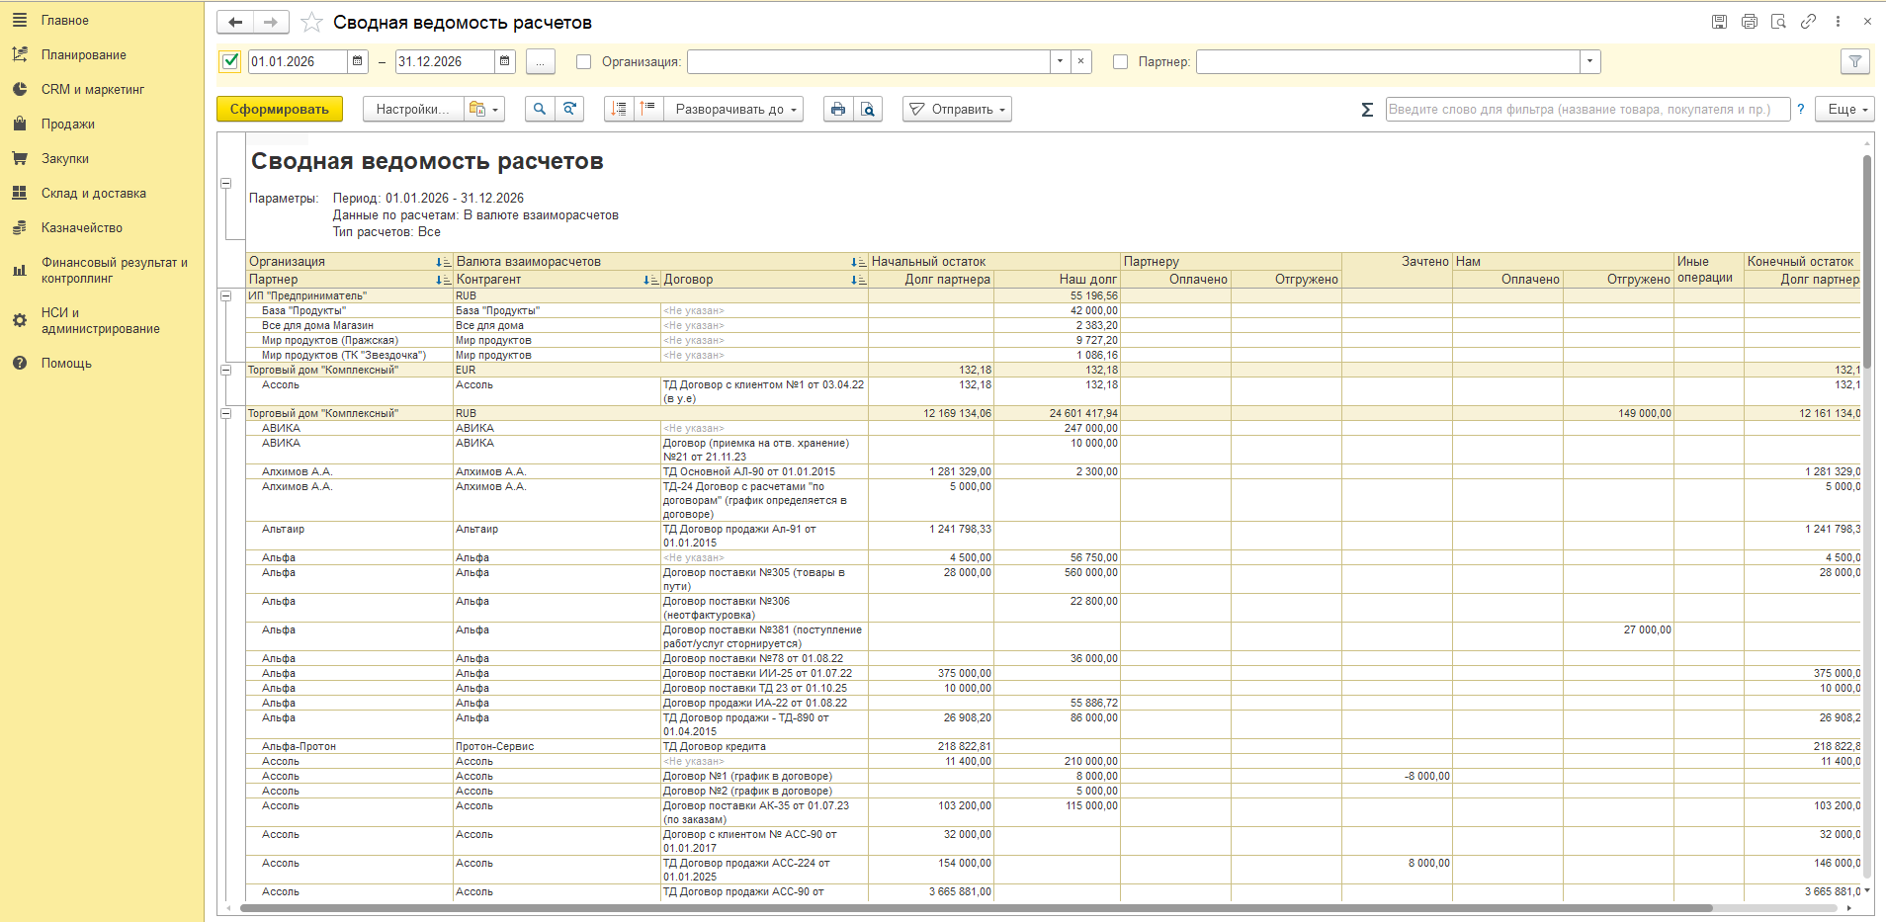1886x922 pixels.
Task: Get link to report via chain icon
Action: pos(1809,22)
